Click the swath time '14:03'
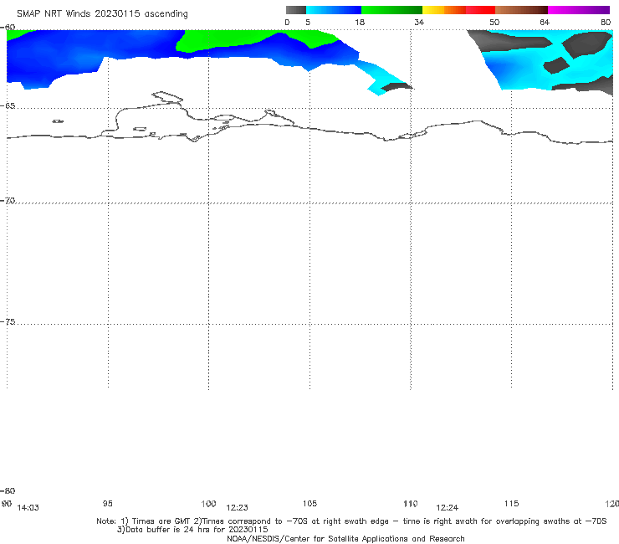The width and height of the screenshot is (619, 544). point(28,508)
